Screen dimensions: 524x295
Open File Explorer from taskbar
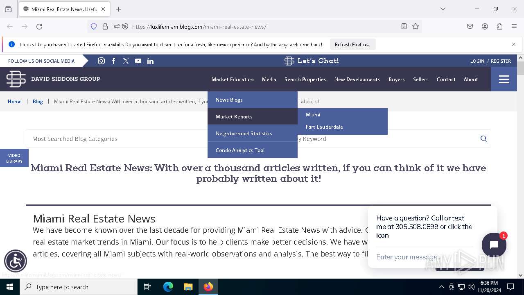tap(188, 287)
